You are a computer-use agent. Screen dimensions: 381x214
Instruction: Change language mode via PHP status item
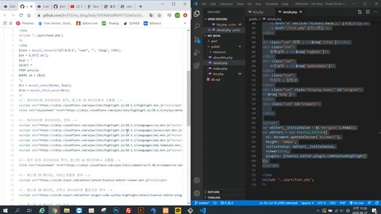point(343,203)
